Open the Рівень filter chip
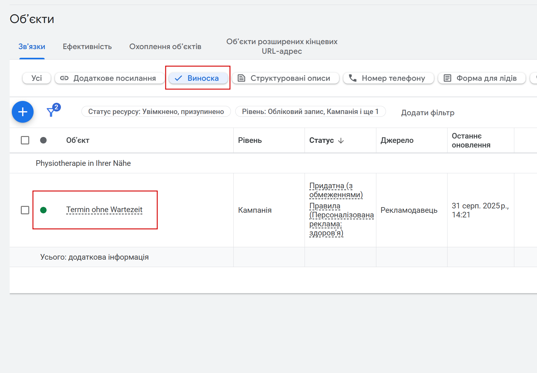The width and height of the screenshot is (537, 373). coord(310,112)
